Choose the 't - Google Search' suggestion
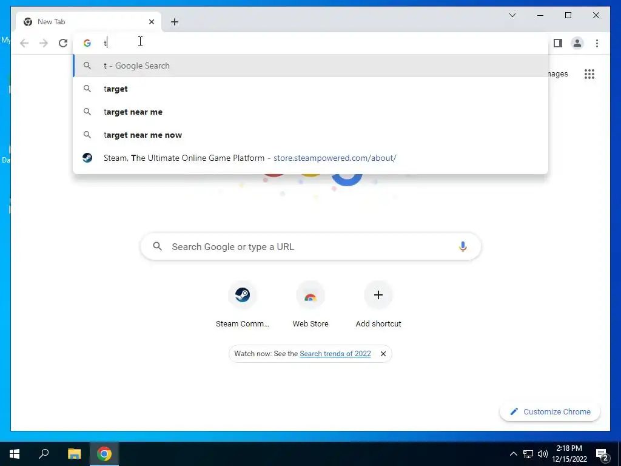Screen dimensions: 621x466 pyautogui.click(x=311, y=66)
